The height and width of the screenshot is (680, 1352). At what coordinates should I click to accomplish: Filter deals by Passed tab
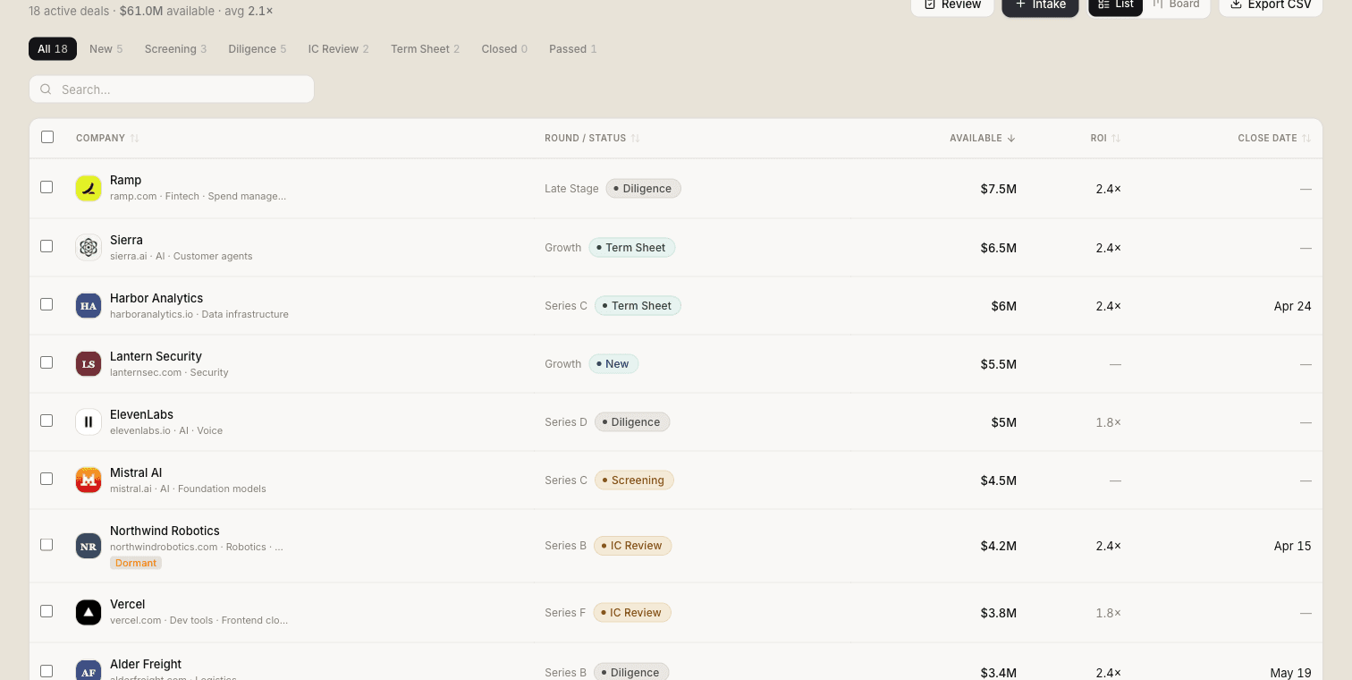pyautogui.click(x=573, y=49)
